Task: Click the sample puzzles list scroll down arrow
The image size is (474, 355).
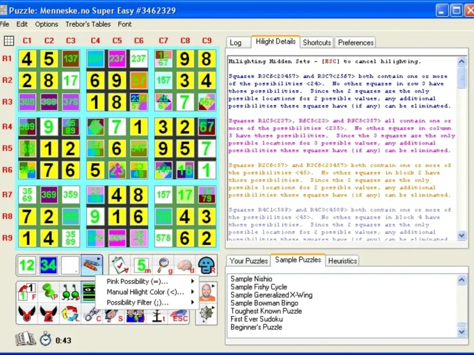Action: (x=462, y=332)
